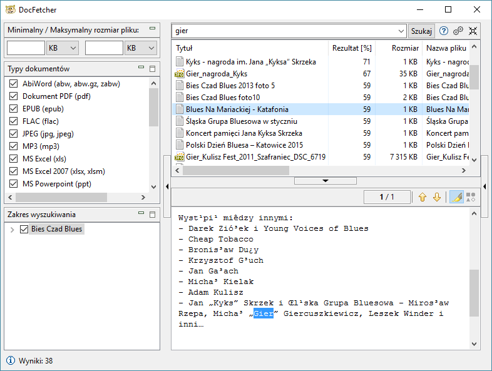
Task: Click the results horizontal scrollbar thumb
Action: tap(236, 171)
